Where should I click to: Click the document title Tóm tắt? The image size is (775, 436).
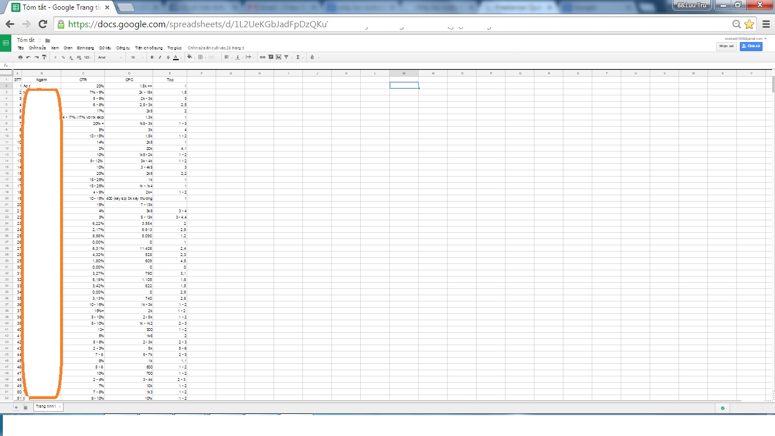[26, 40]
